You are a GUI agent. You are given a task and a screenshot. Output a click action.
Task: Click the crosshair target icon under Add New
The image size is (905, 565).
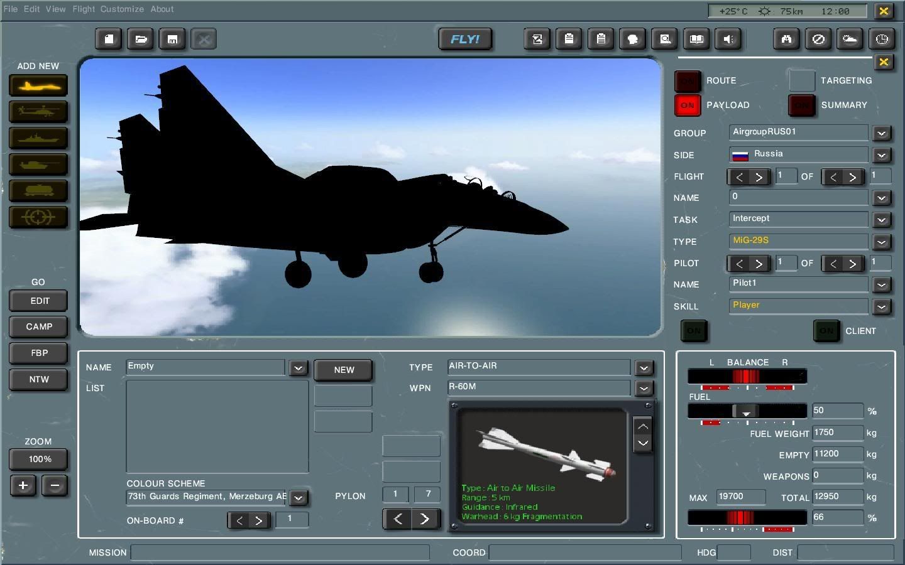(x=38, y=217)
